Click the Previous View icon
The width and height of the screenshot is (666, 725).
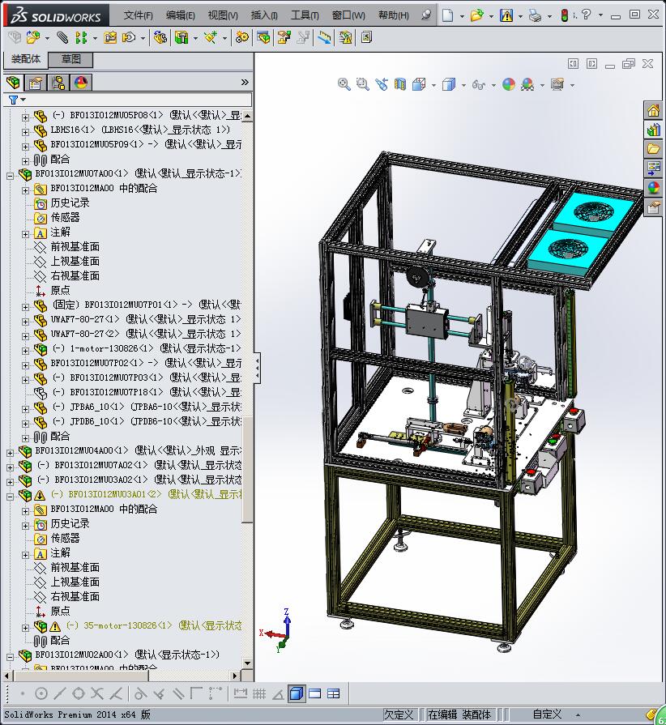click(x=382, y=84)
